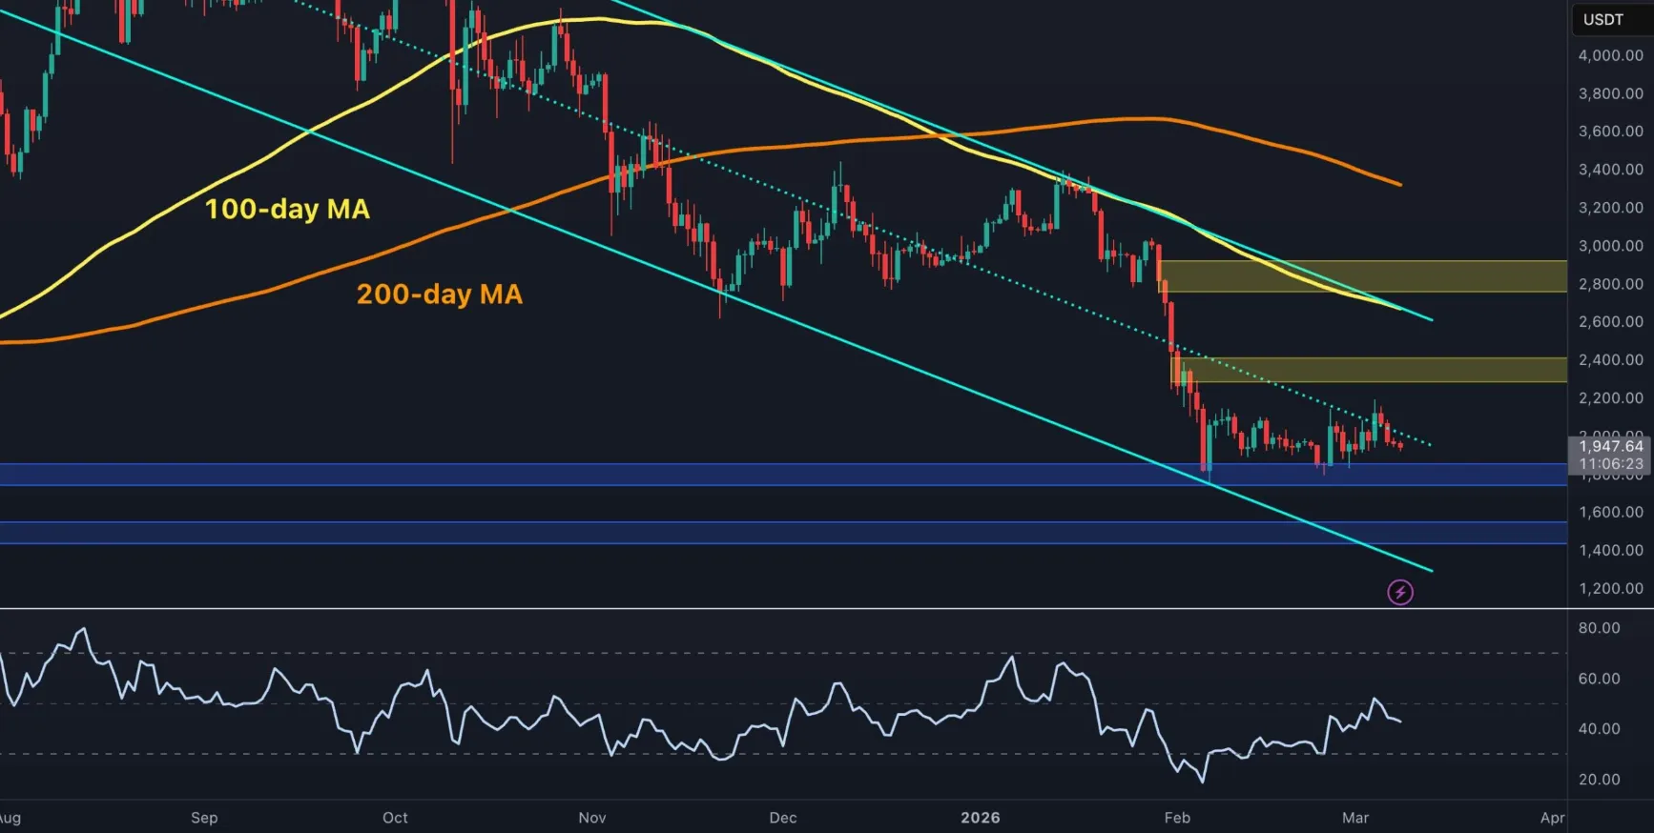Click the Nov label on time axis
Image resolution: width=1654 pixels, height=833 pixels.
591,818
